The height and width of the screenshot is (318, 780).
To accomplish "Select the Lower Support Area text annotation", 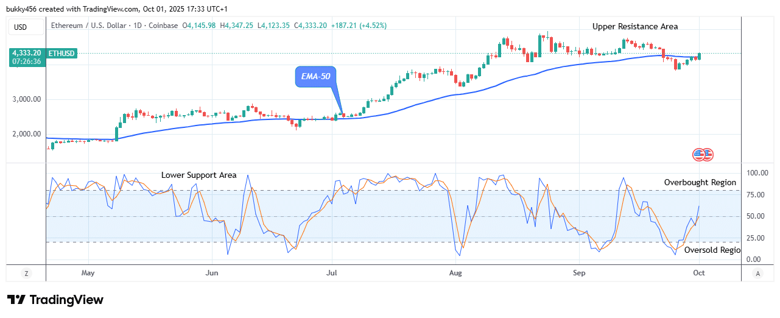I will pos(199,175).
